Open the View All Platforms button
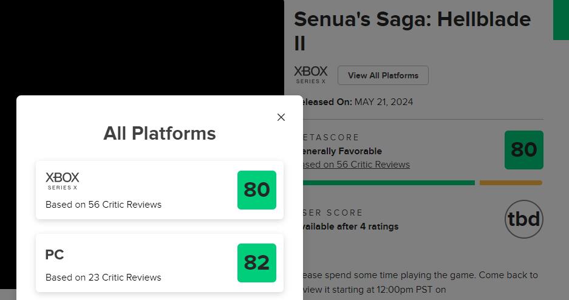The width and height of the screenshot is (569, 300). point(383,75)
